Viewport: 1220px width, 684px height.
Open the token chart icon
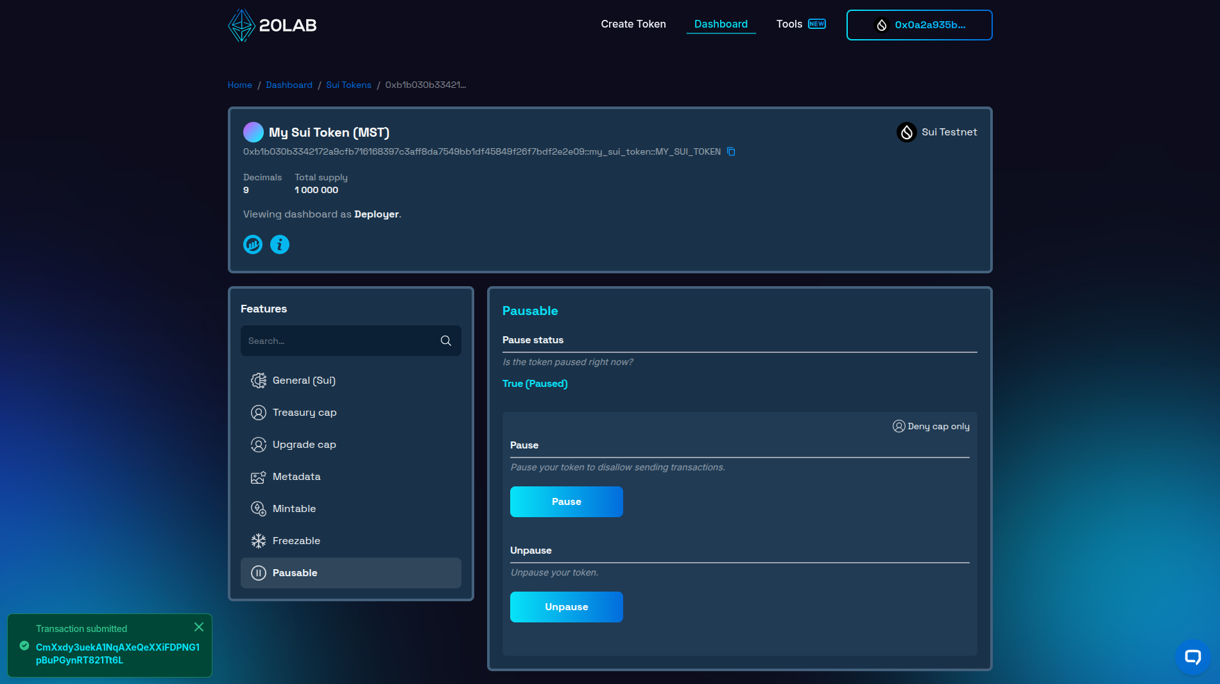[253, 244]
